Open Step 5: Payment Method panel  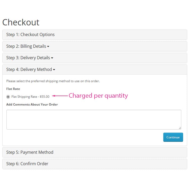tap(94, 152)
